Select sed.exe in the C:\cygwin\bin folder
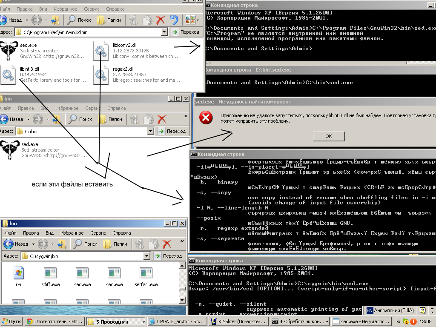Viewport: 436px width, 327px height. point(82,276)
